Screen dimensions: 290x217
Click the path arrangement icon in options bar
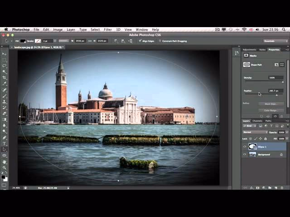[x=130, y=41]
